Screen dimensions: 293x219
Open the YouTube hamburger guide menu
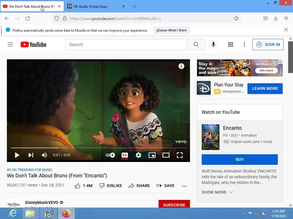10,44
